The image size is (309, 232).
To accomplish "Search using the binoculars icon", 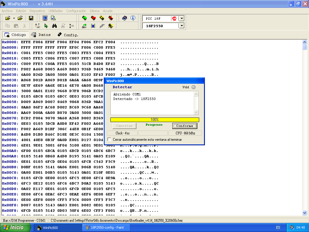I will click(x=54, y=26).
